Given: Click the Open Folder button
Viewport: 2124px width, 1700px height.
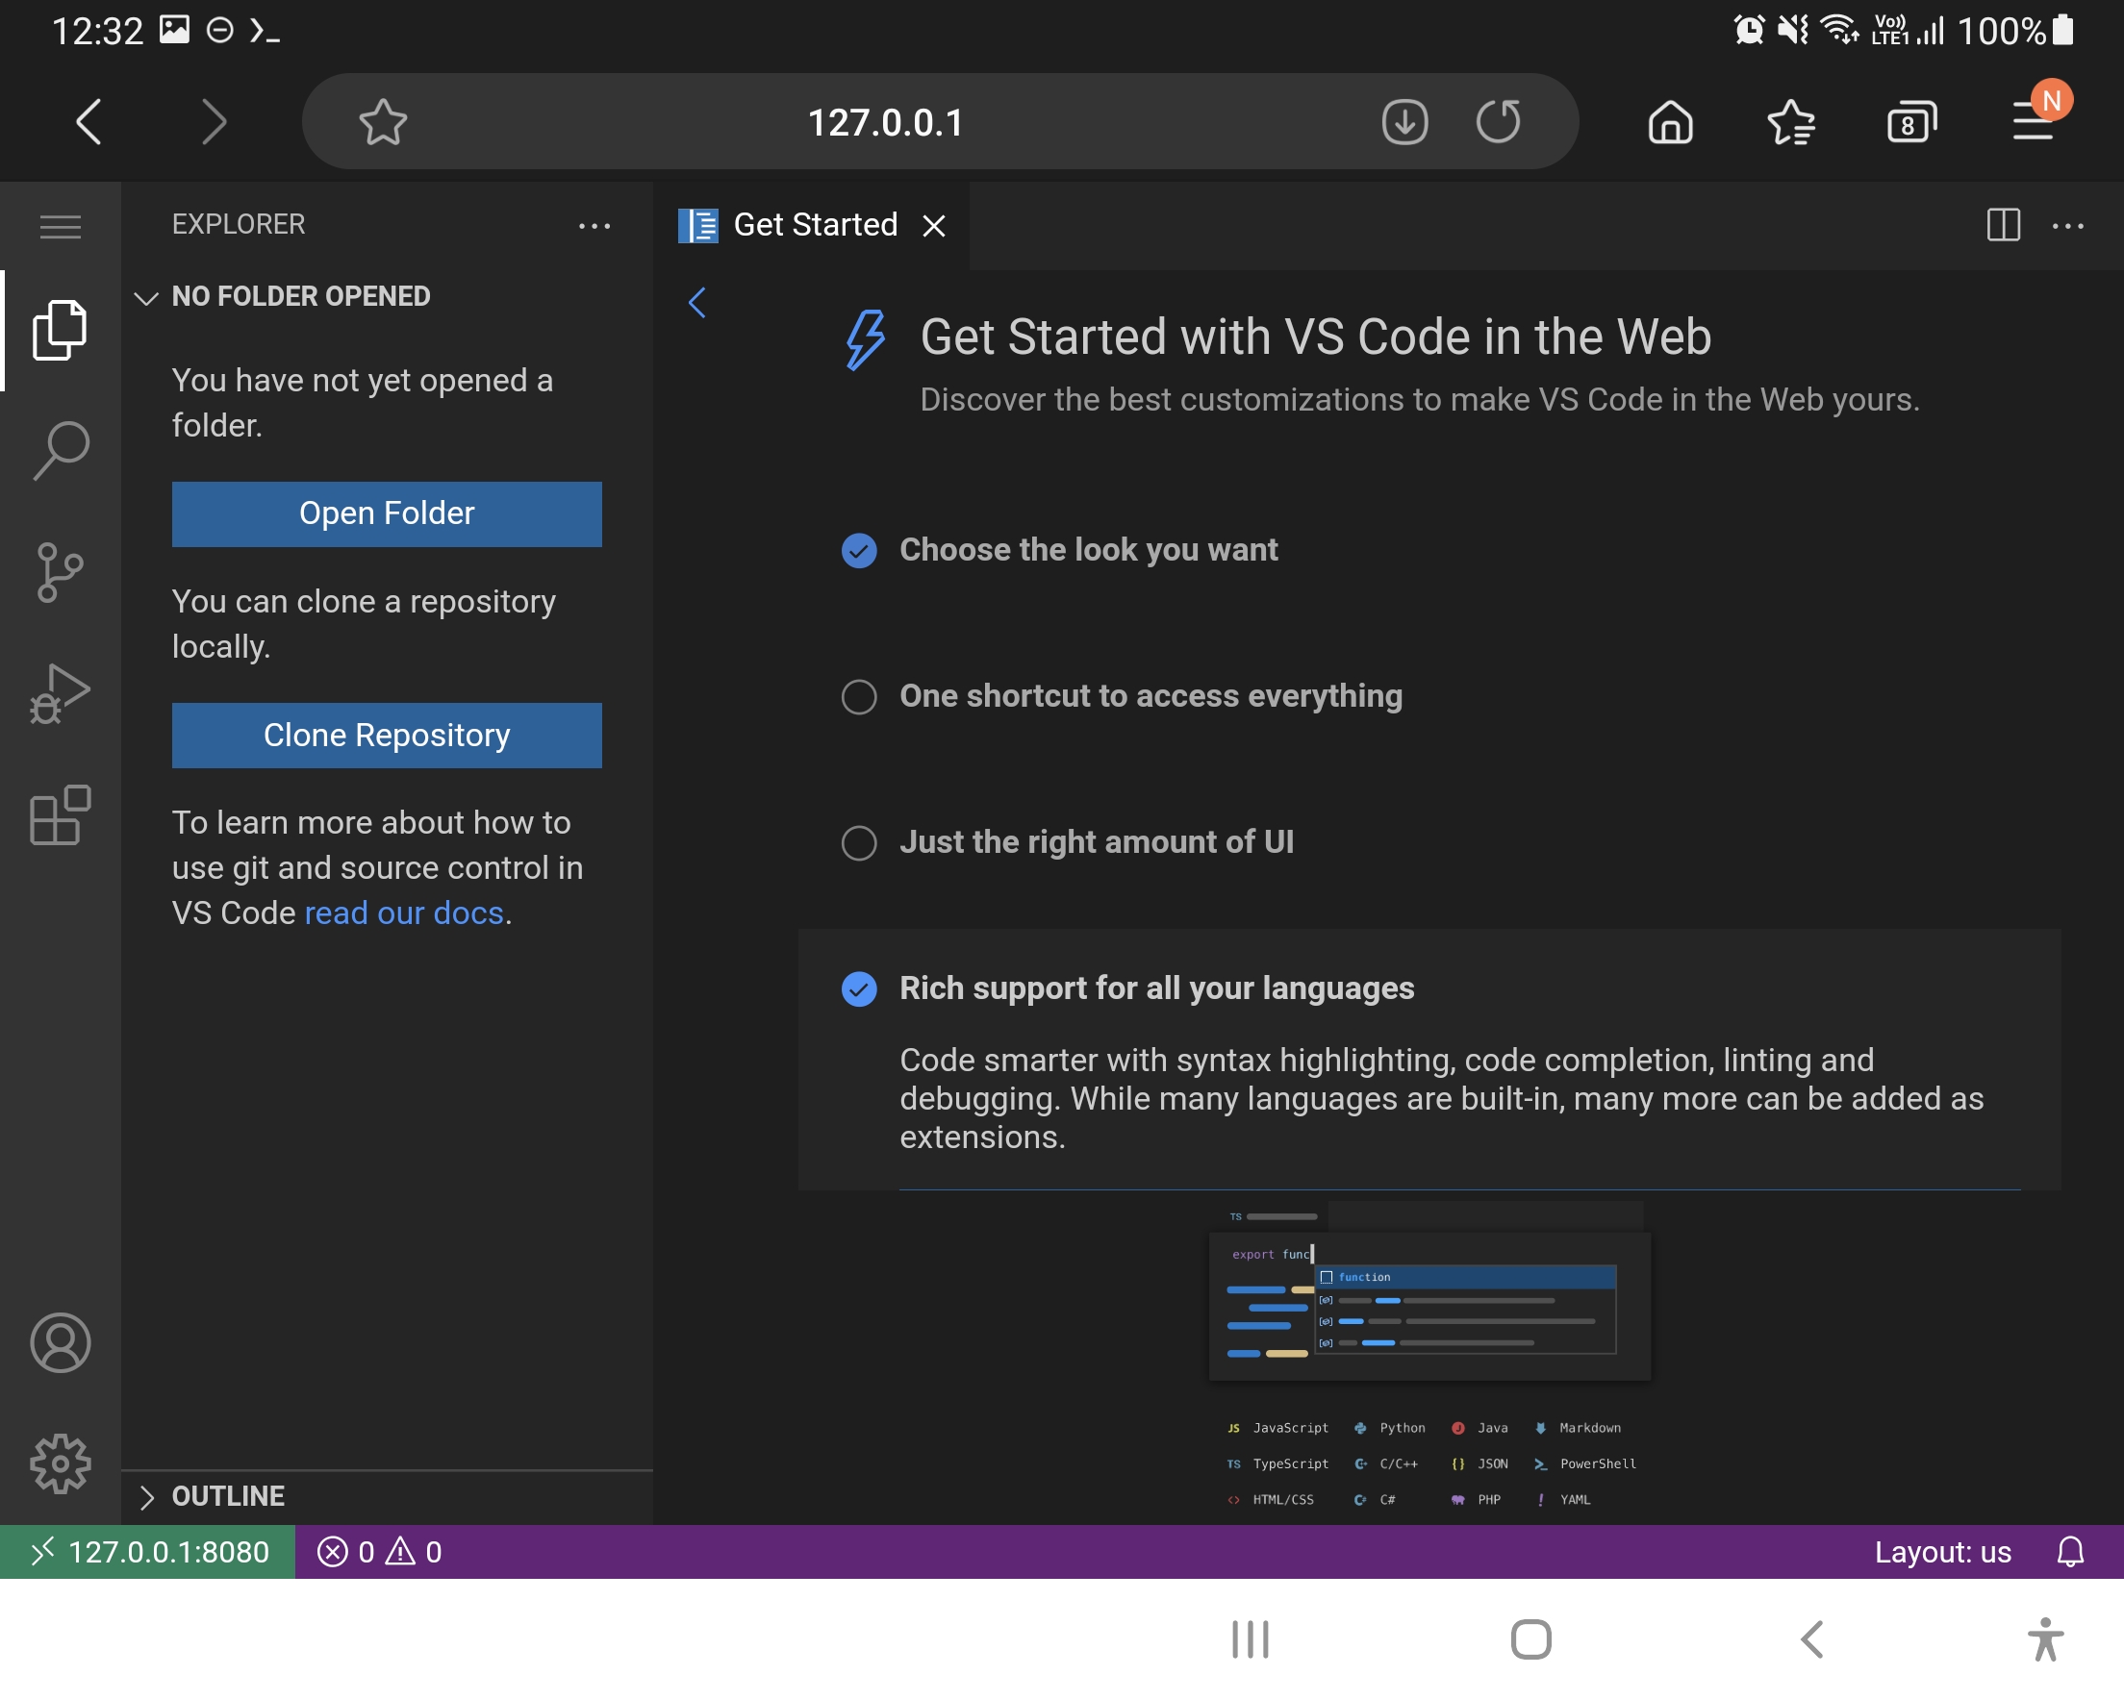Looking at the screenshot, I should [x=386, y=513].
